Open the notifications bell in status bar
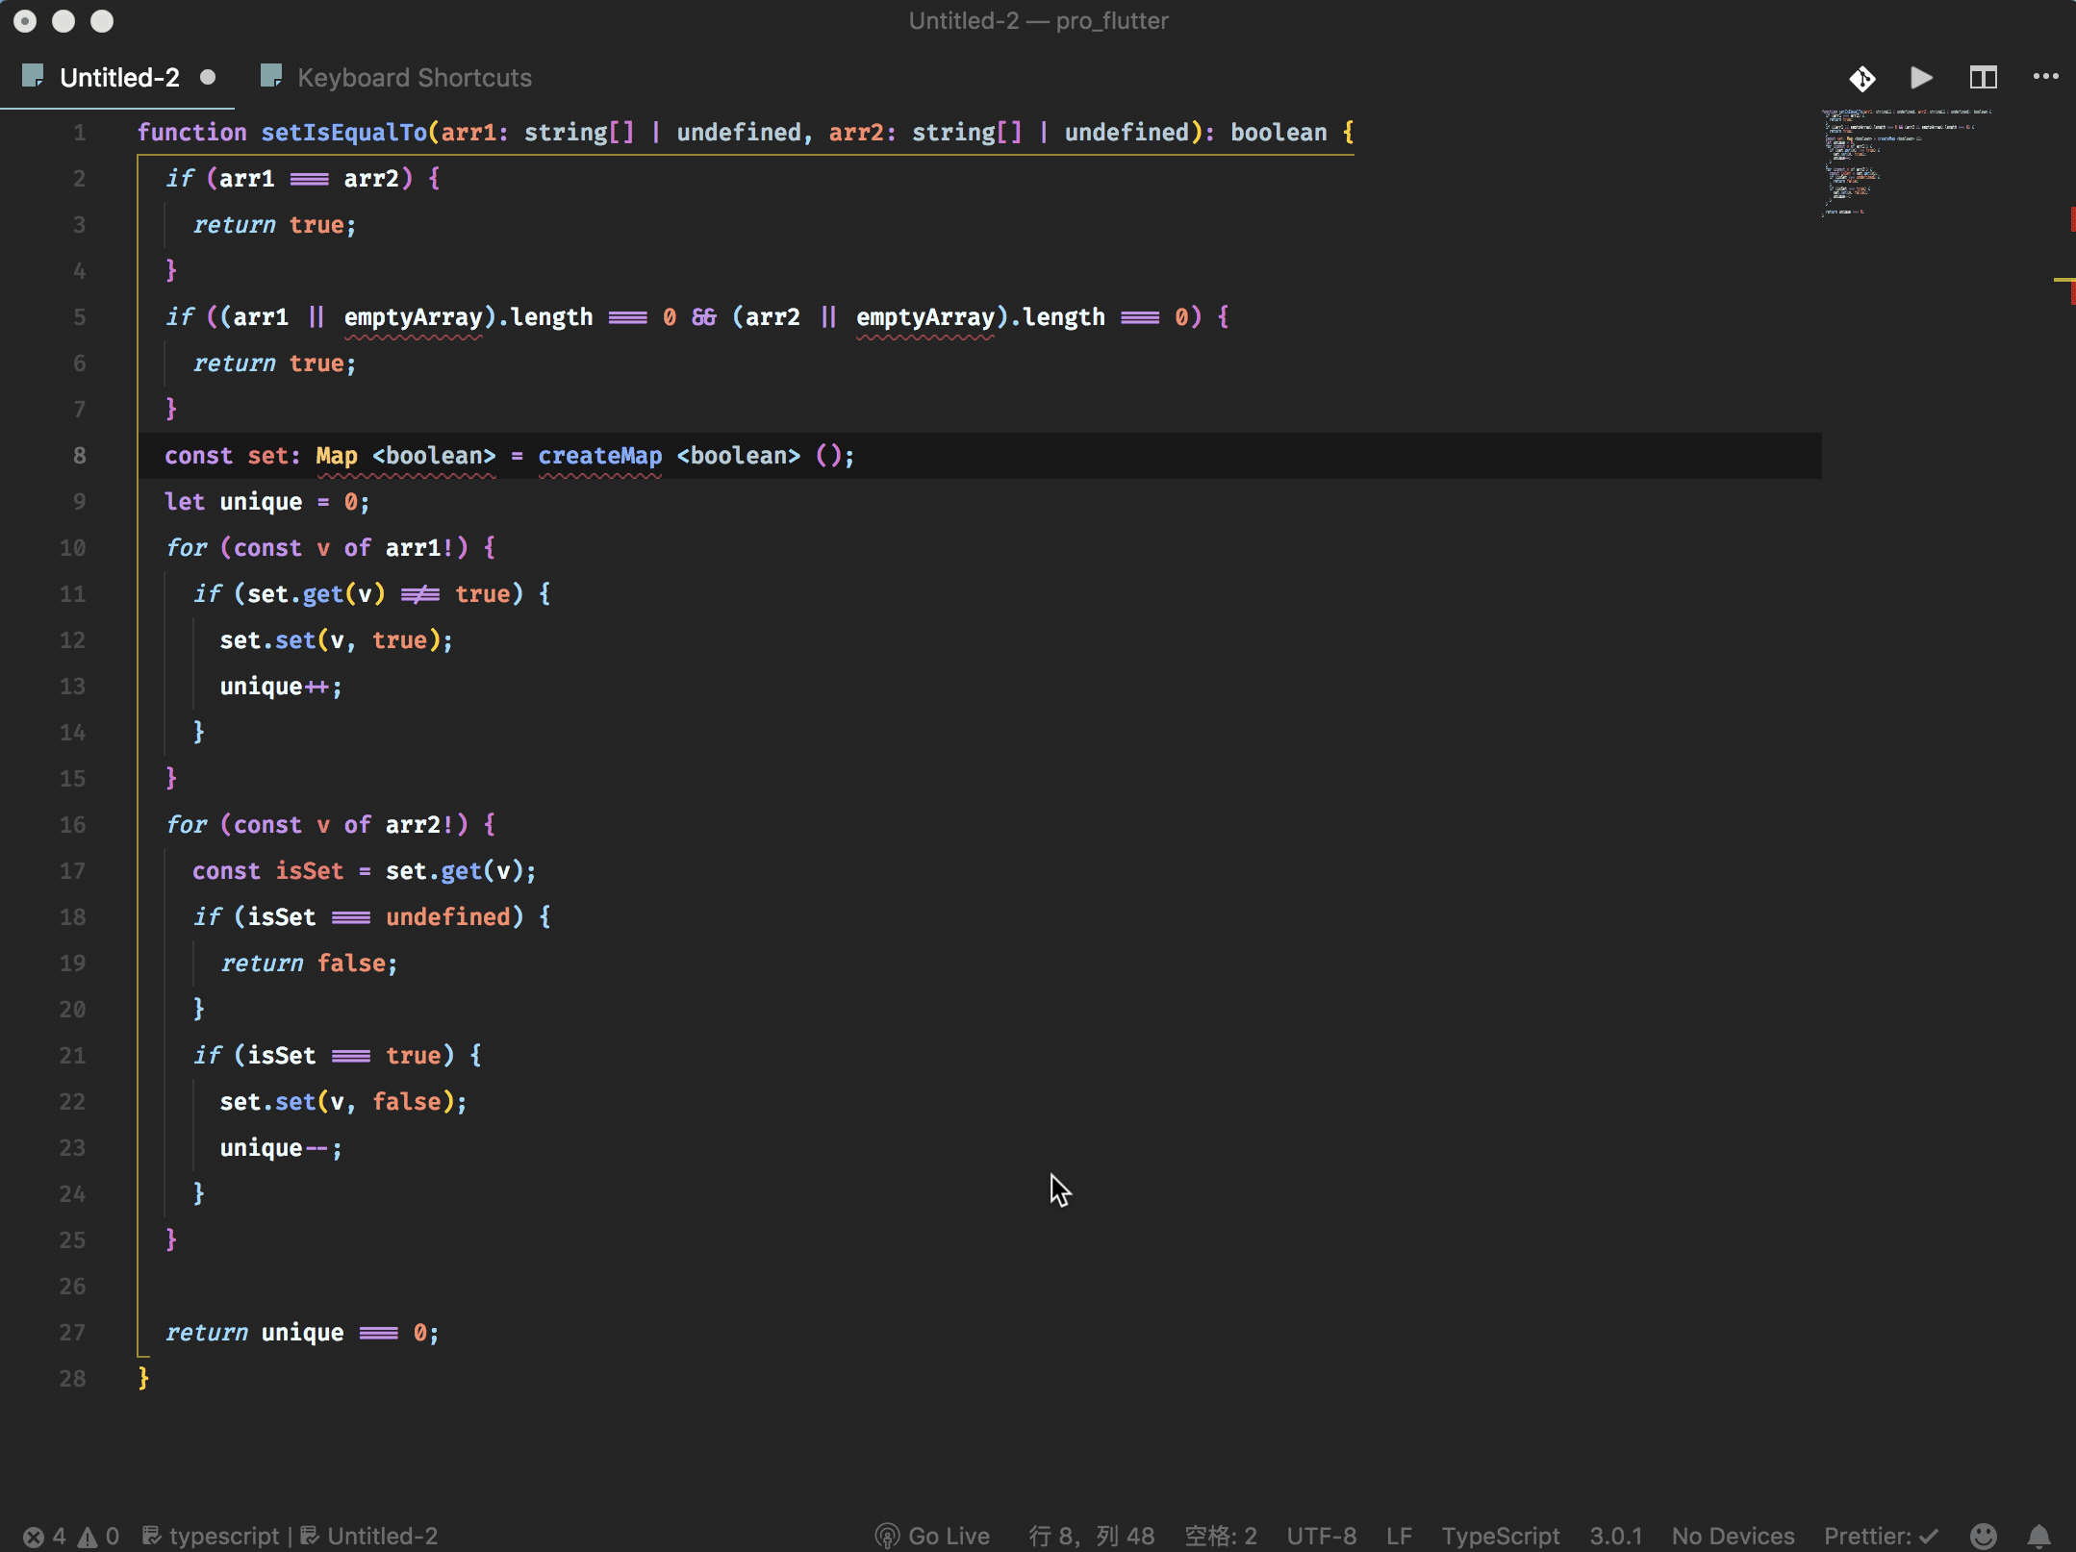The width and height of the screenshot is (2076, 1552). (x=2038, y=1536)
